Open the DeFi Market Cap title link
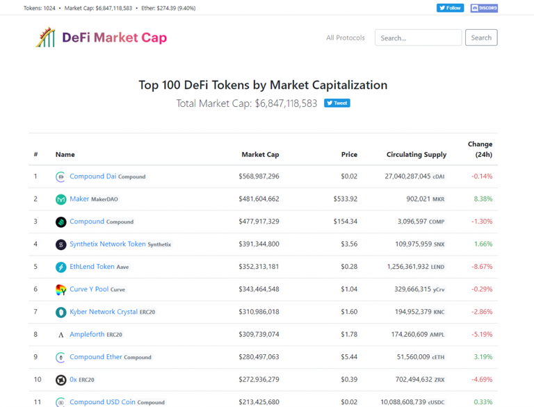The image size is (534, 407). click(115, 38)
